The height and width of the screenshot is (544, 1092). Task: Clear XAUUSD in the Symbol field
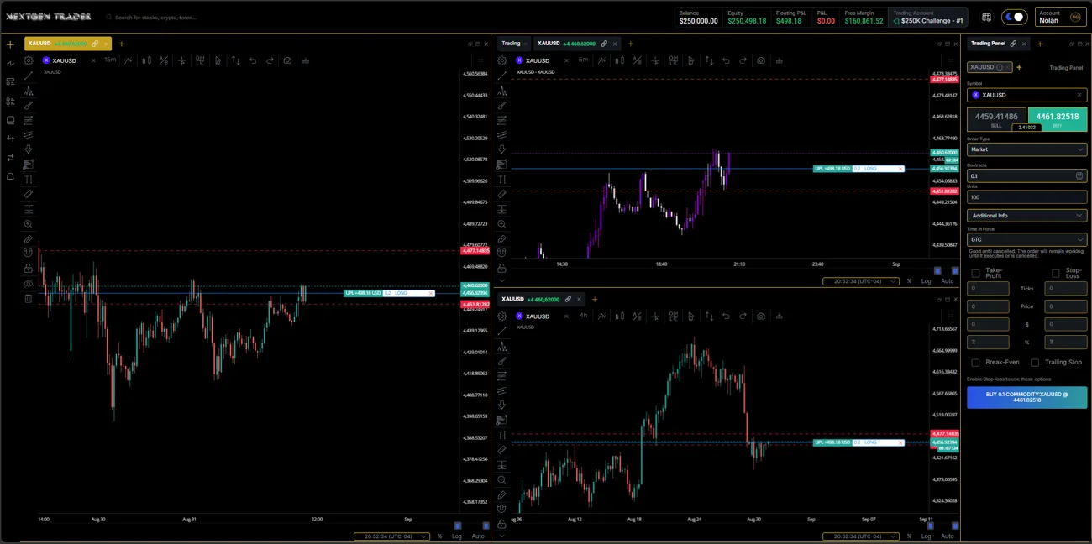pos(1079,95)
